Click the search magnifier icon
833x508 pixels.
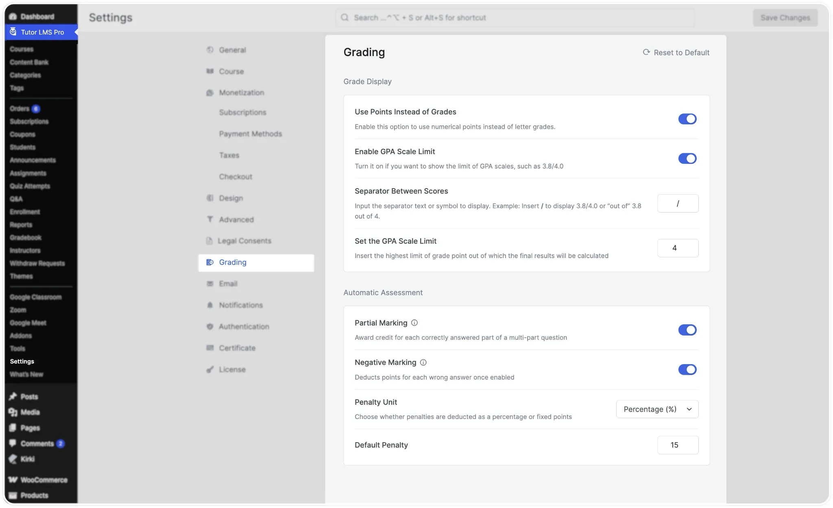pyautogui.click(x=345, y=17)
